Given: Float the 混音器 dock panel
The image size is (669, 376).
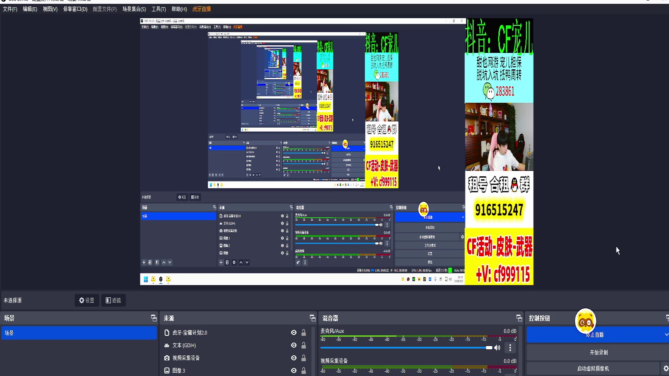Looking at the screenshot, I should click(x=519, y=318).
